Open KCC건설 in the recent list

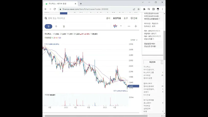pyautogui.click(x=147, y=95)
